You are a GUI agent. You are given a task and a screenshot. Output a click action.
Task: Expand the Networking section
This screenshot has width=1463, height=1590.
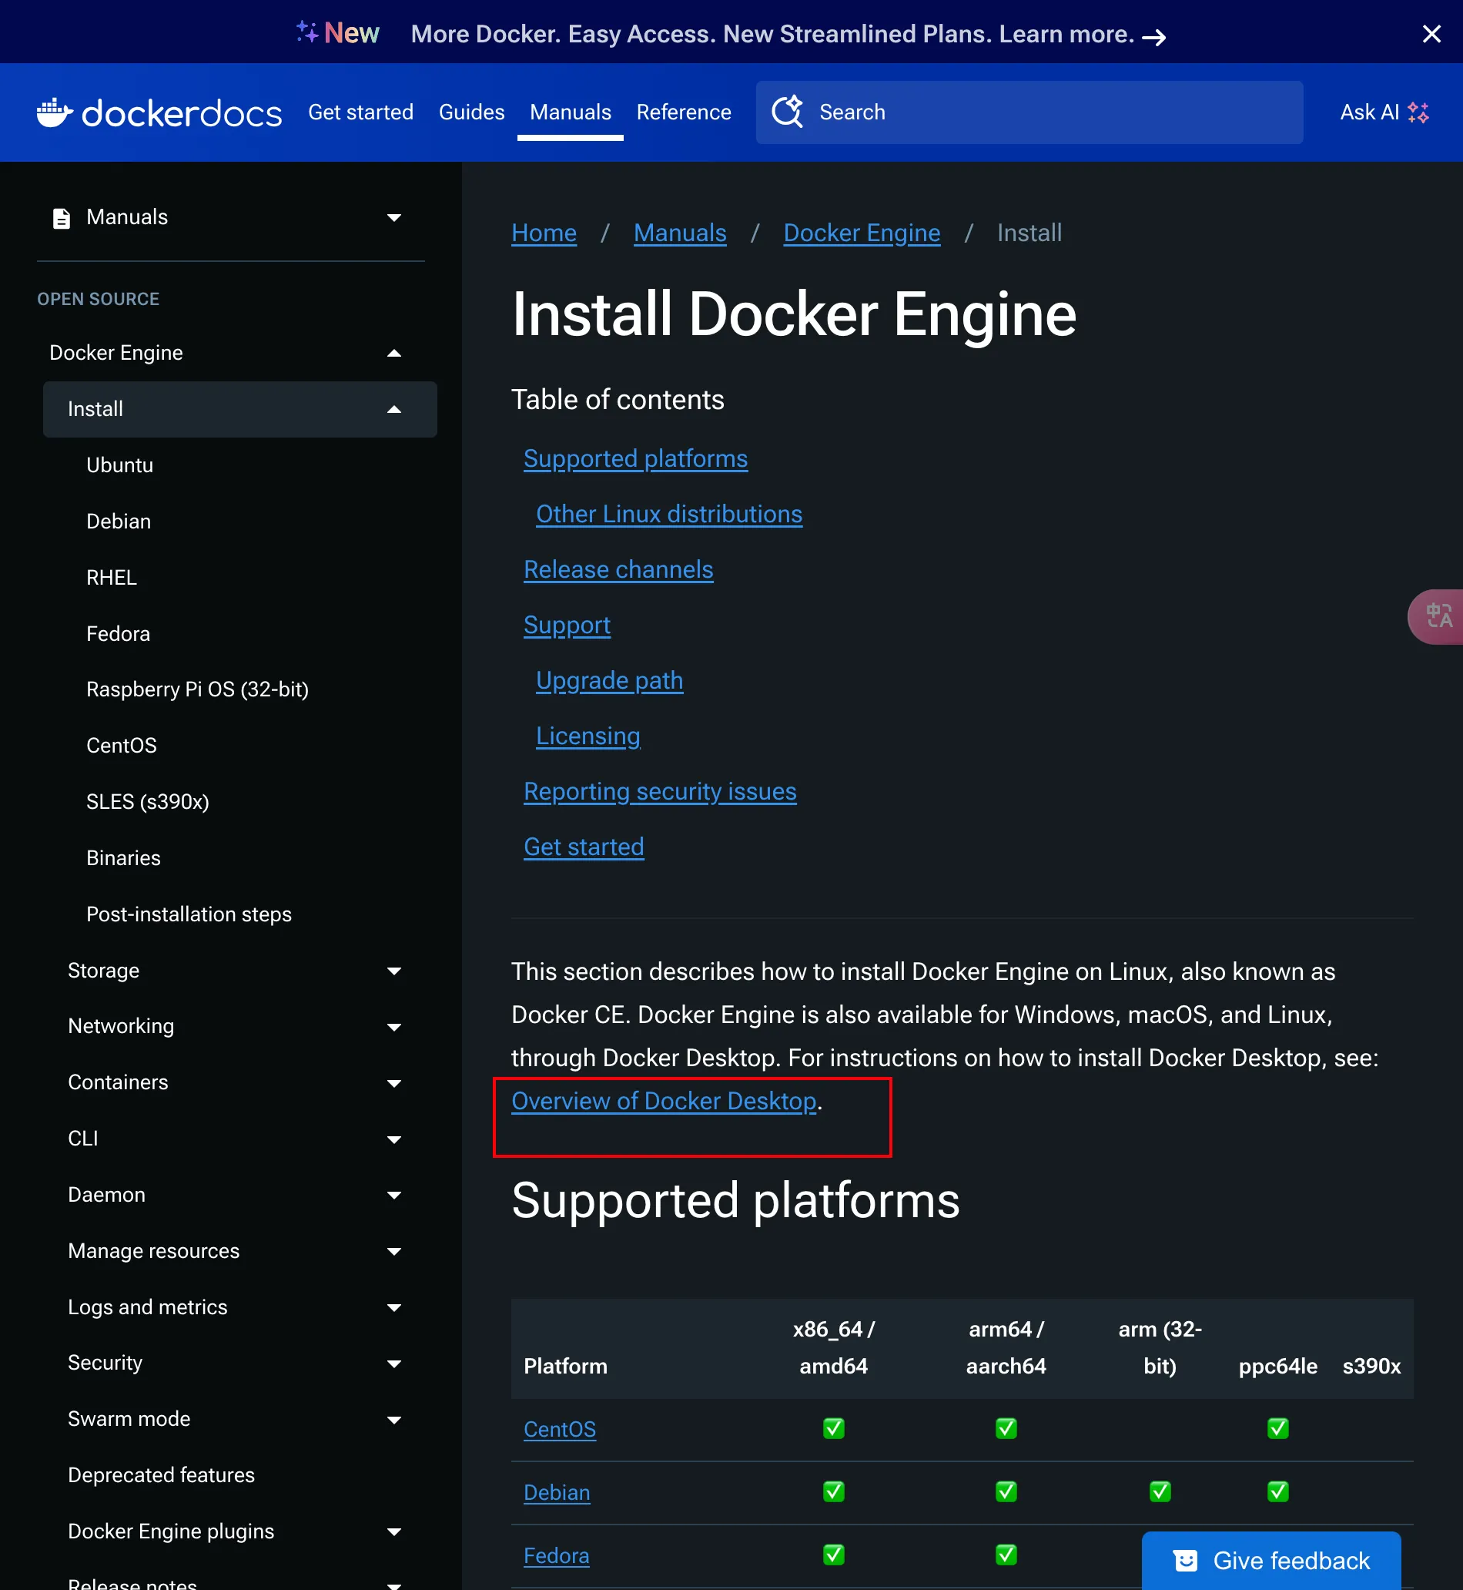pyautogui.click(x=393, y=1027)
